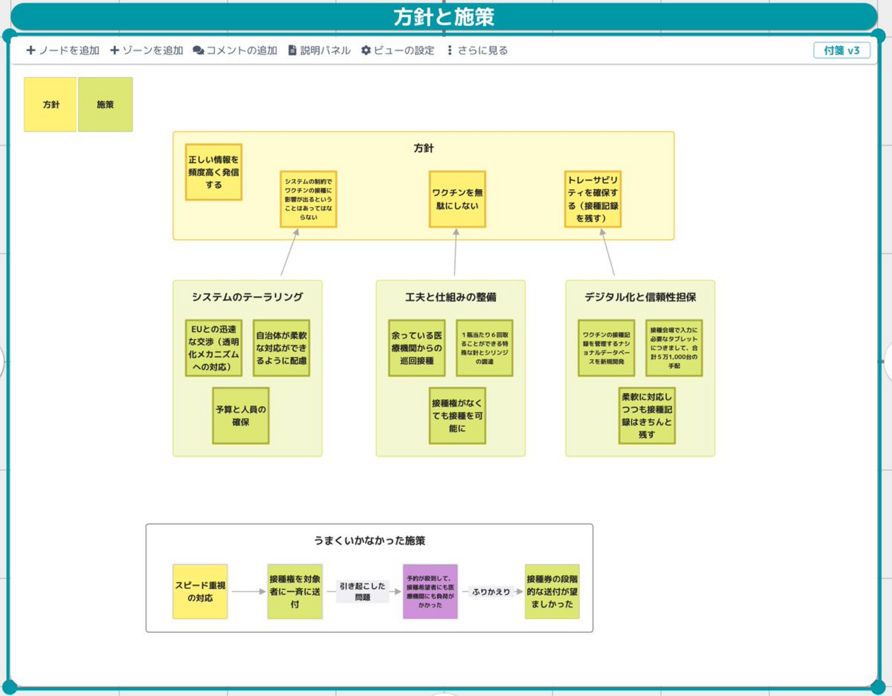Select the ナショナルデータベースを新規開発 note
The height and width of the screenshot is (696, 892).
coord(606,348)
